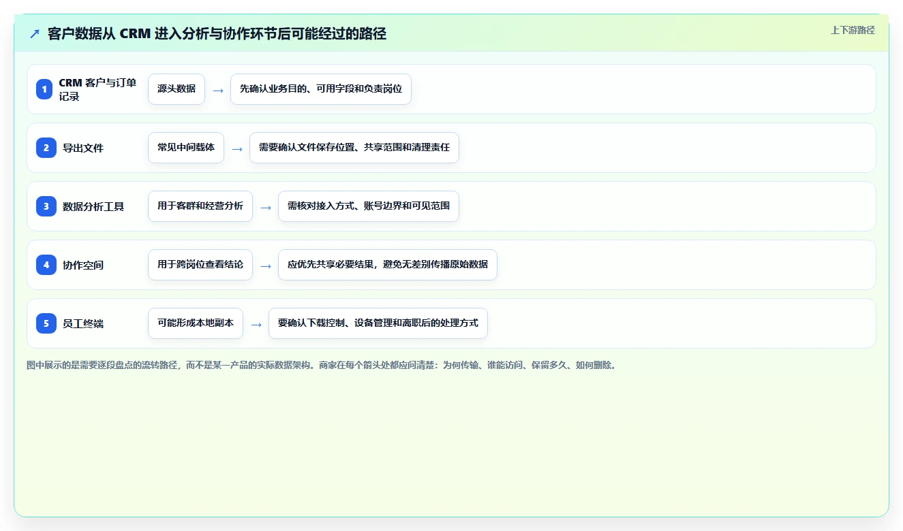This screenshot has height=531, width=903.
Task: Click the 用于跨岗位查看结论 chip
Action: point(200,265)
